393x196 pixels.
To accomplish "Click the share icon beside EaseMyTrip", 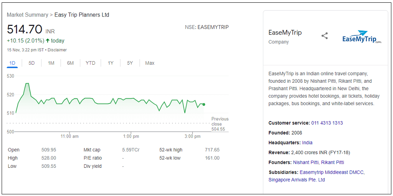I will [x=325, y=36].
